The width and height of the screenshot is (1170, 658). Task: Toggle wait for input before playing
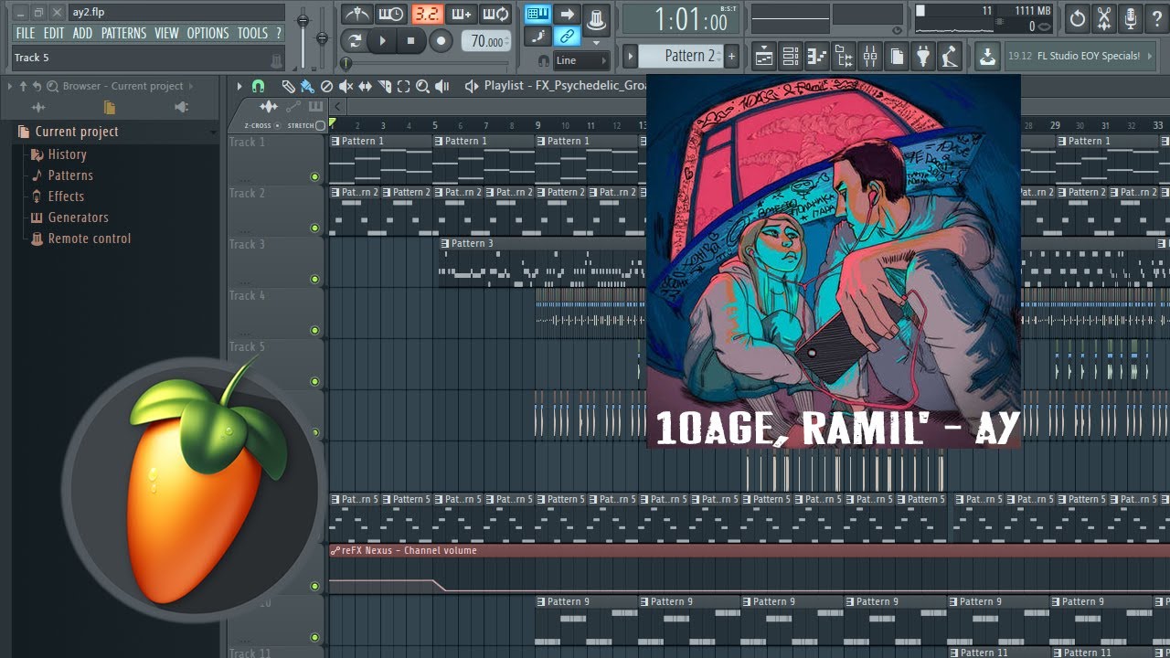[391, 15]
